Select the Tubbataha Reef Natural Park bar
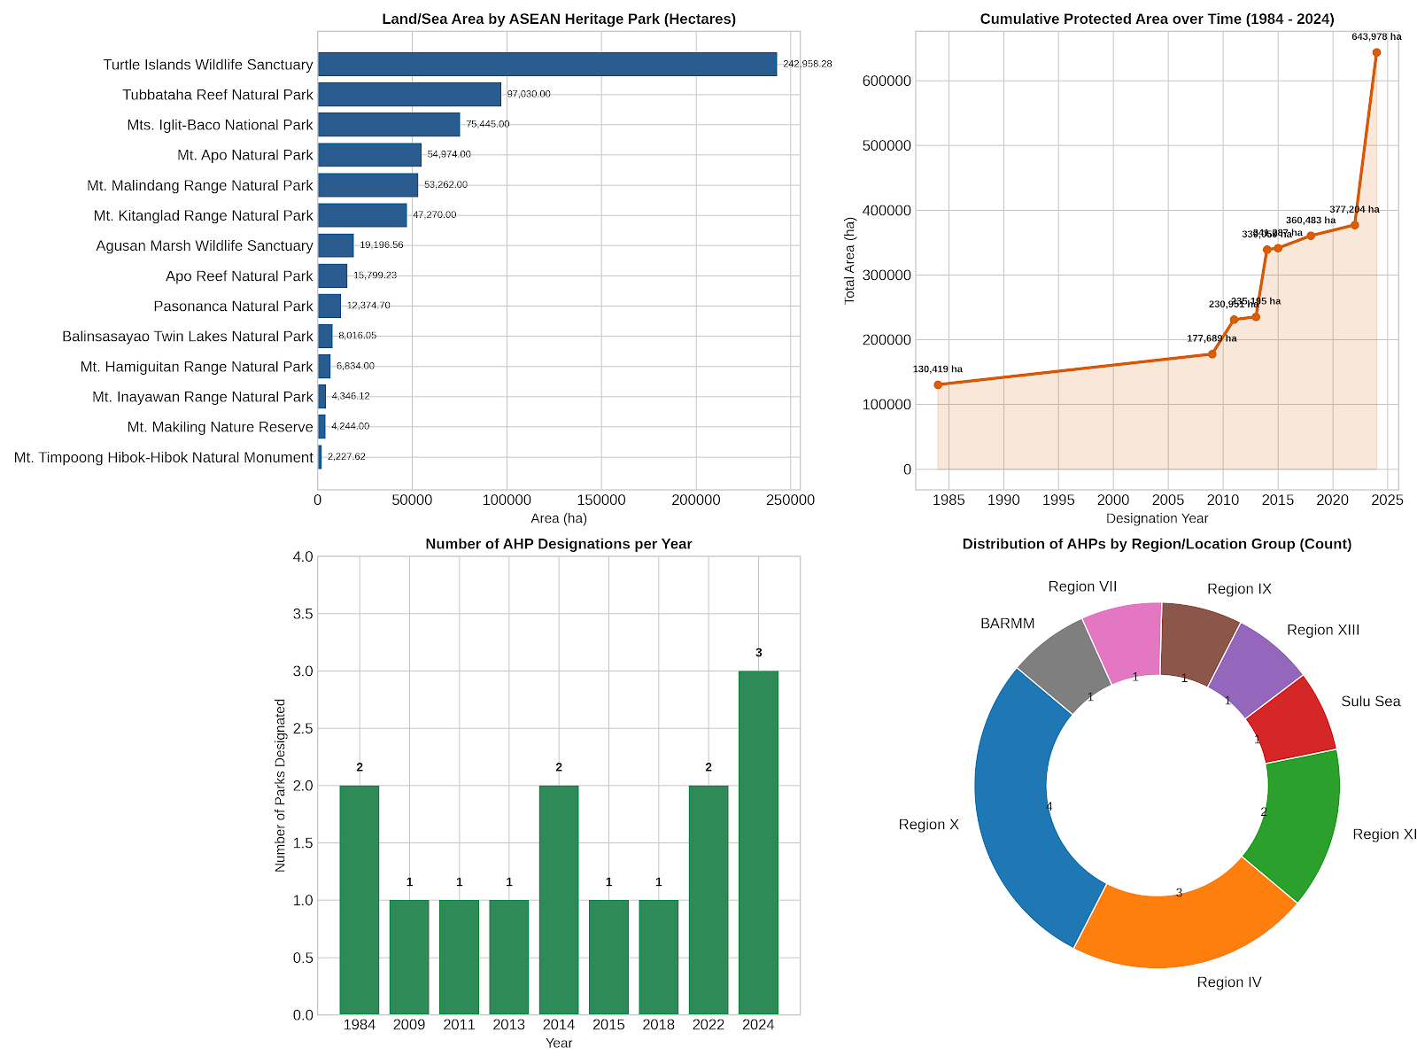 [409, 94]
